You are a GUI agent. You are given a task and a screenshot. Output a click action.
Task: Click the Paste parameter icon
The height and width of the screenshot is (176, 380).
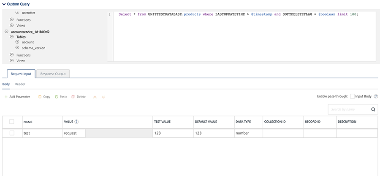[x=57, y=97]
